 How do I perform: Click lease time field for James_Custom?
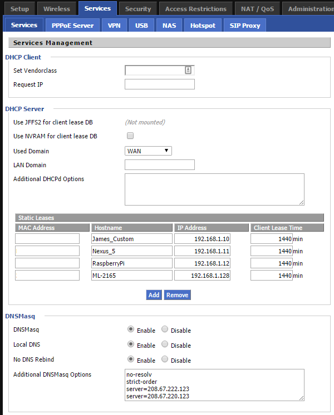point(272,238)
